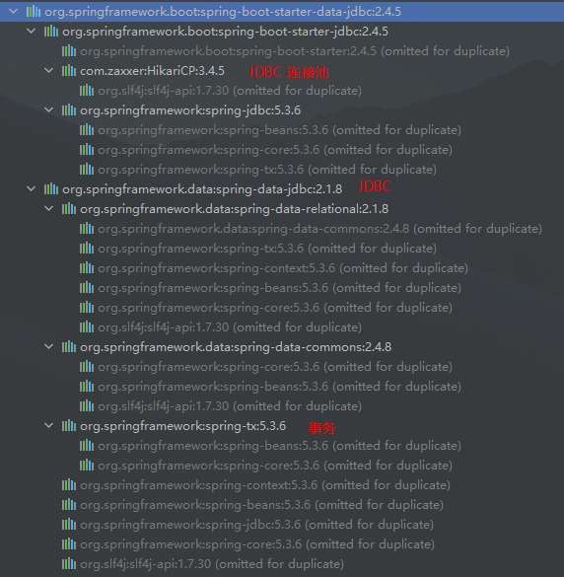Collapse the spring-data-relational:2.1.8 node
The width and height of the screenshot is (564, 577).
48,209
